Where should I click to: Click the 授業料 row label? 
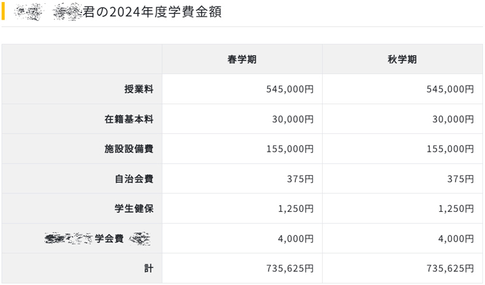[139, 89]
